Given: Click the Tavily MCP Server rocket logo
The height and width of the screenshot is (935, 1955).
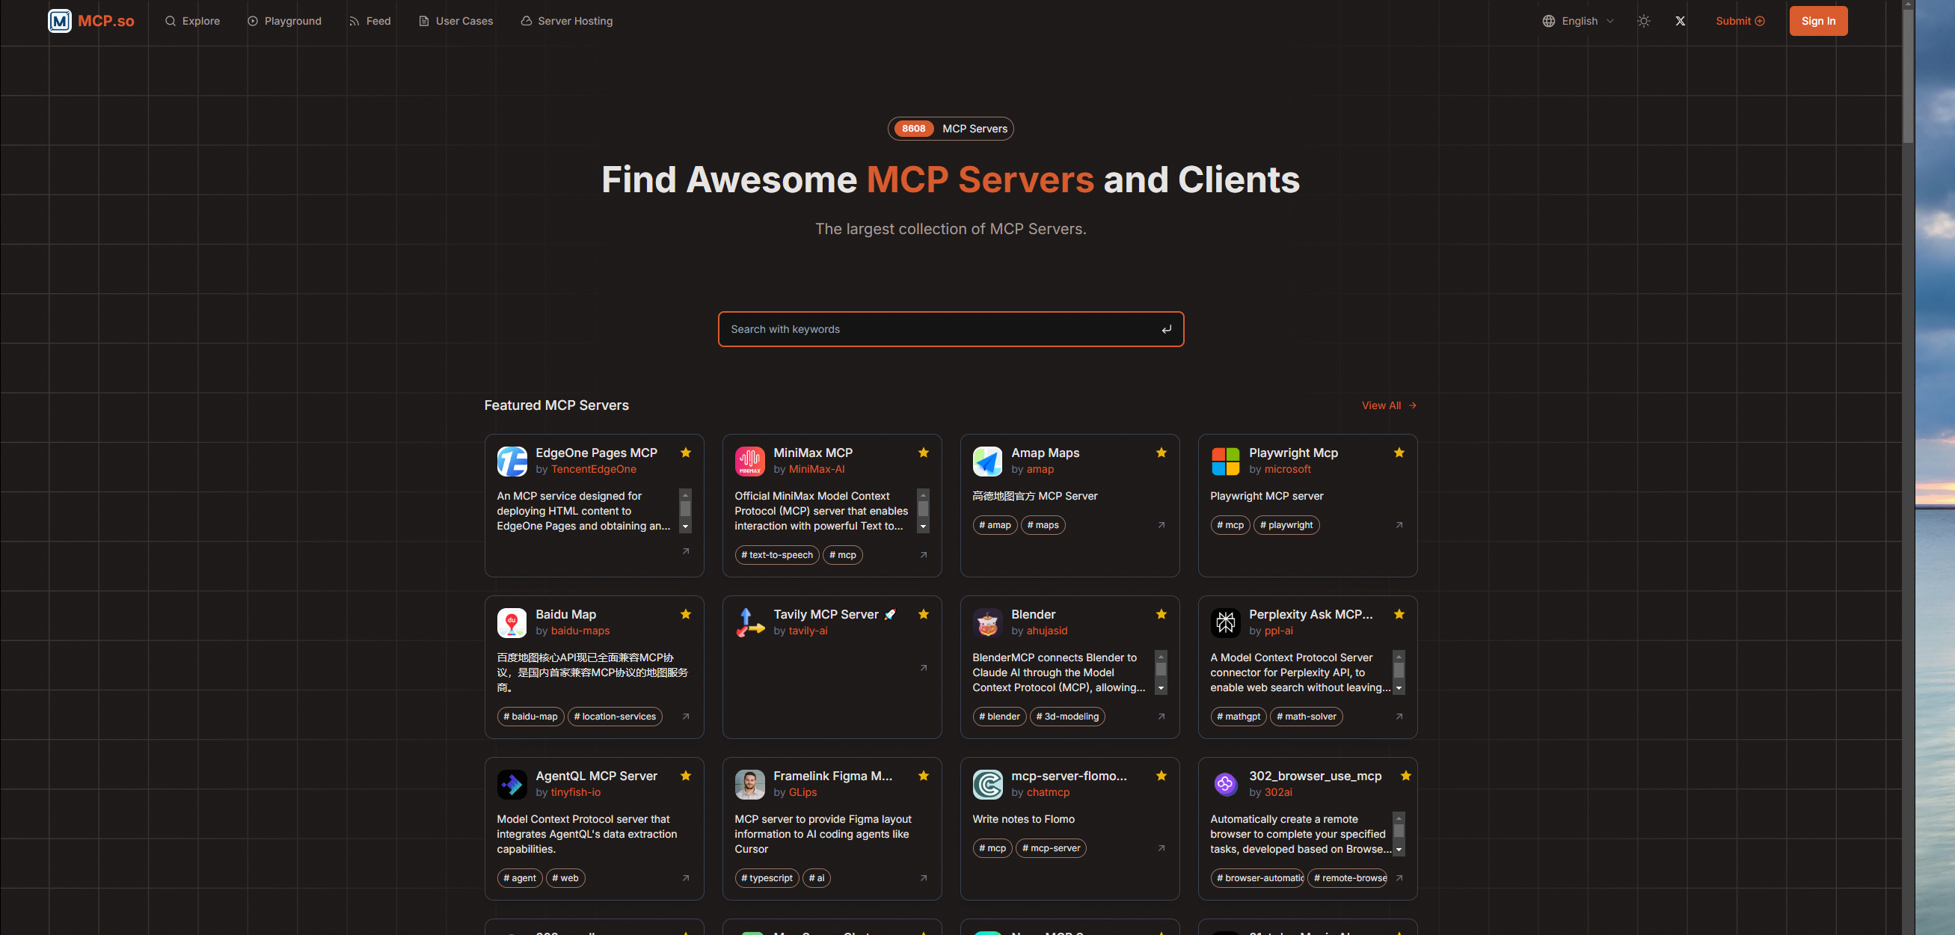Looking at the screenshot, I should [x=749, y=622].
